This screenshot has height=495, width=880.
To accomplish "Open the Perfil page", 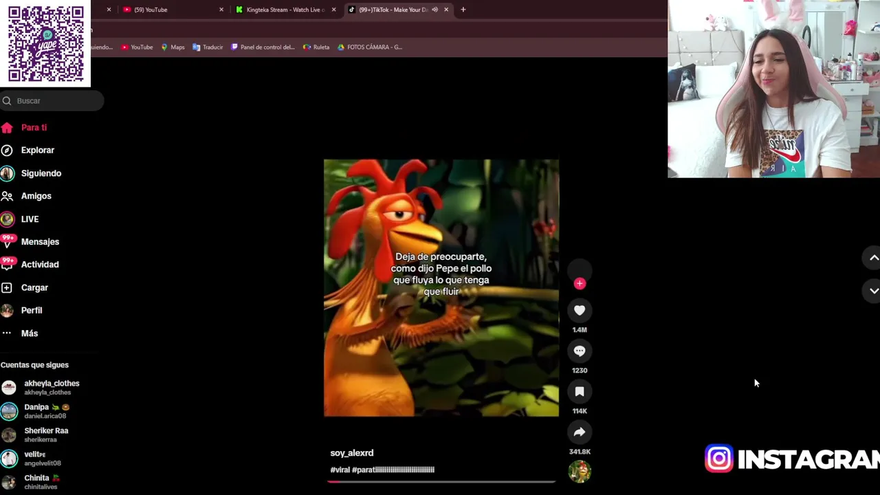I will pyautogui.click(x=31, y=310).
